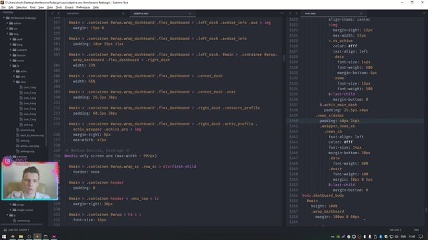Click the right pane vertical scrollbar
This screenshot has height=240, width=428.
[x=426, y=210]
